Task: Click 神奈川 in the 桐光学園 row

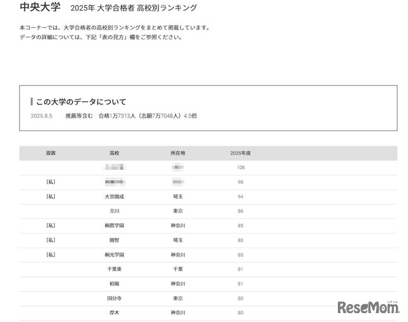Action: [178, 255]
